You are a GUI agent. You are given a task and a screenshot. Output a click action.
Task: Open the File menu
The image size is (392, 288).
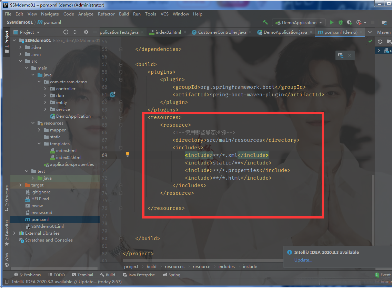click(8, 14)
